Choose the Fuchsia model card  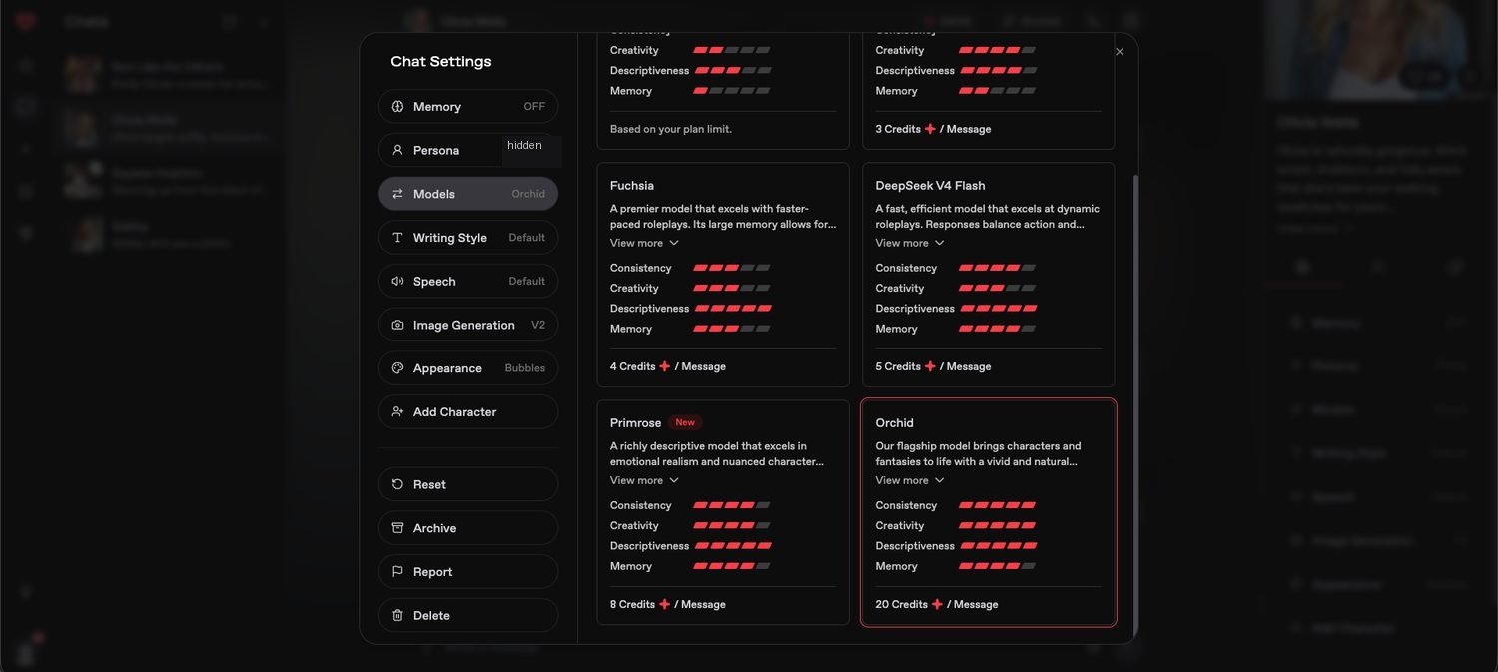point(723,275)
